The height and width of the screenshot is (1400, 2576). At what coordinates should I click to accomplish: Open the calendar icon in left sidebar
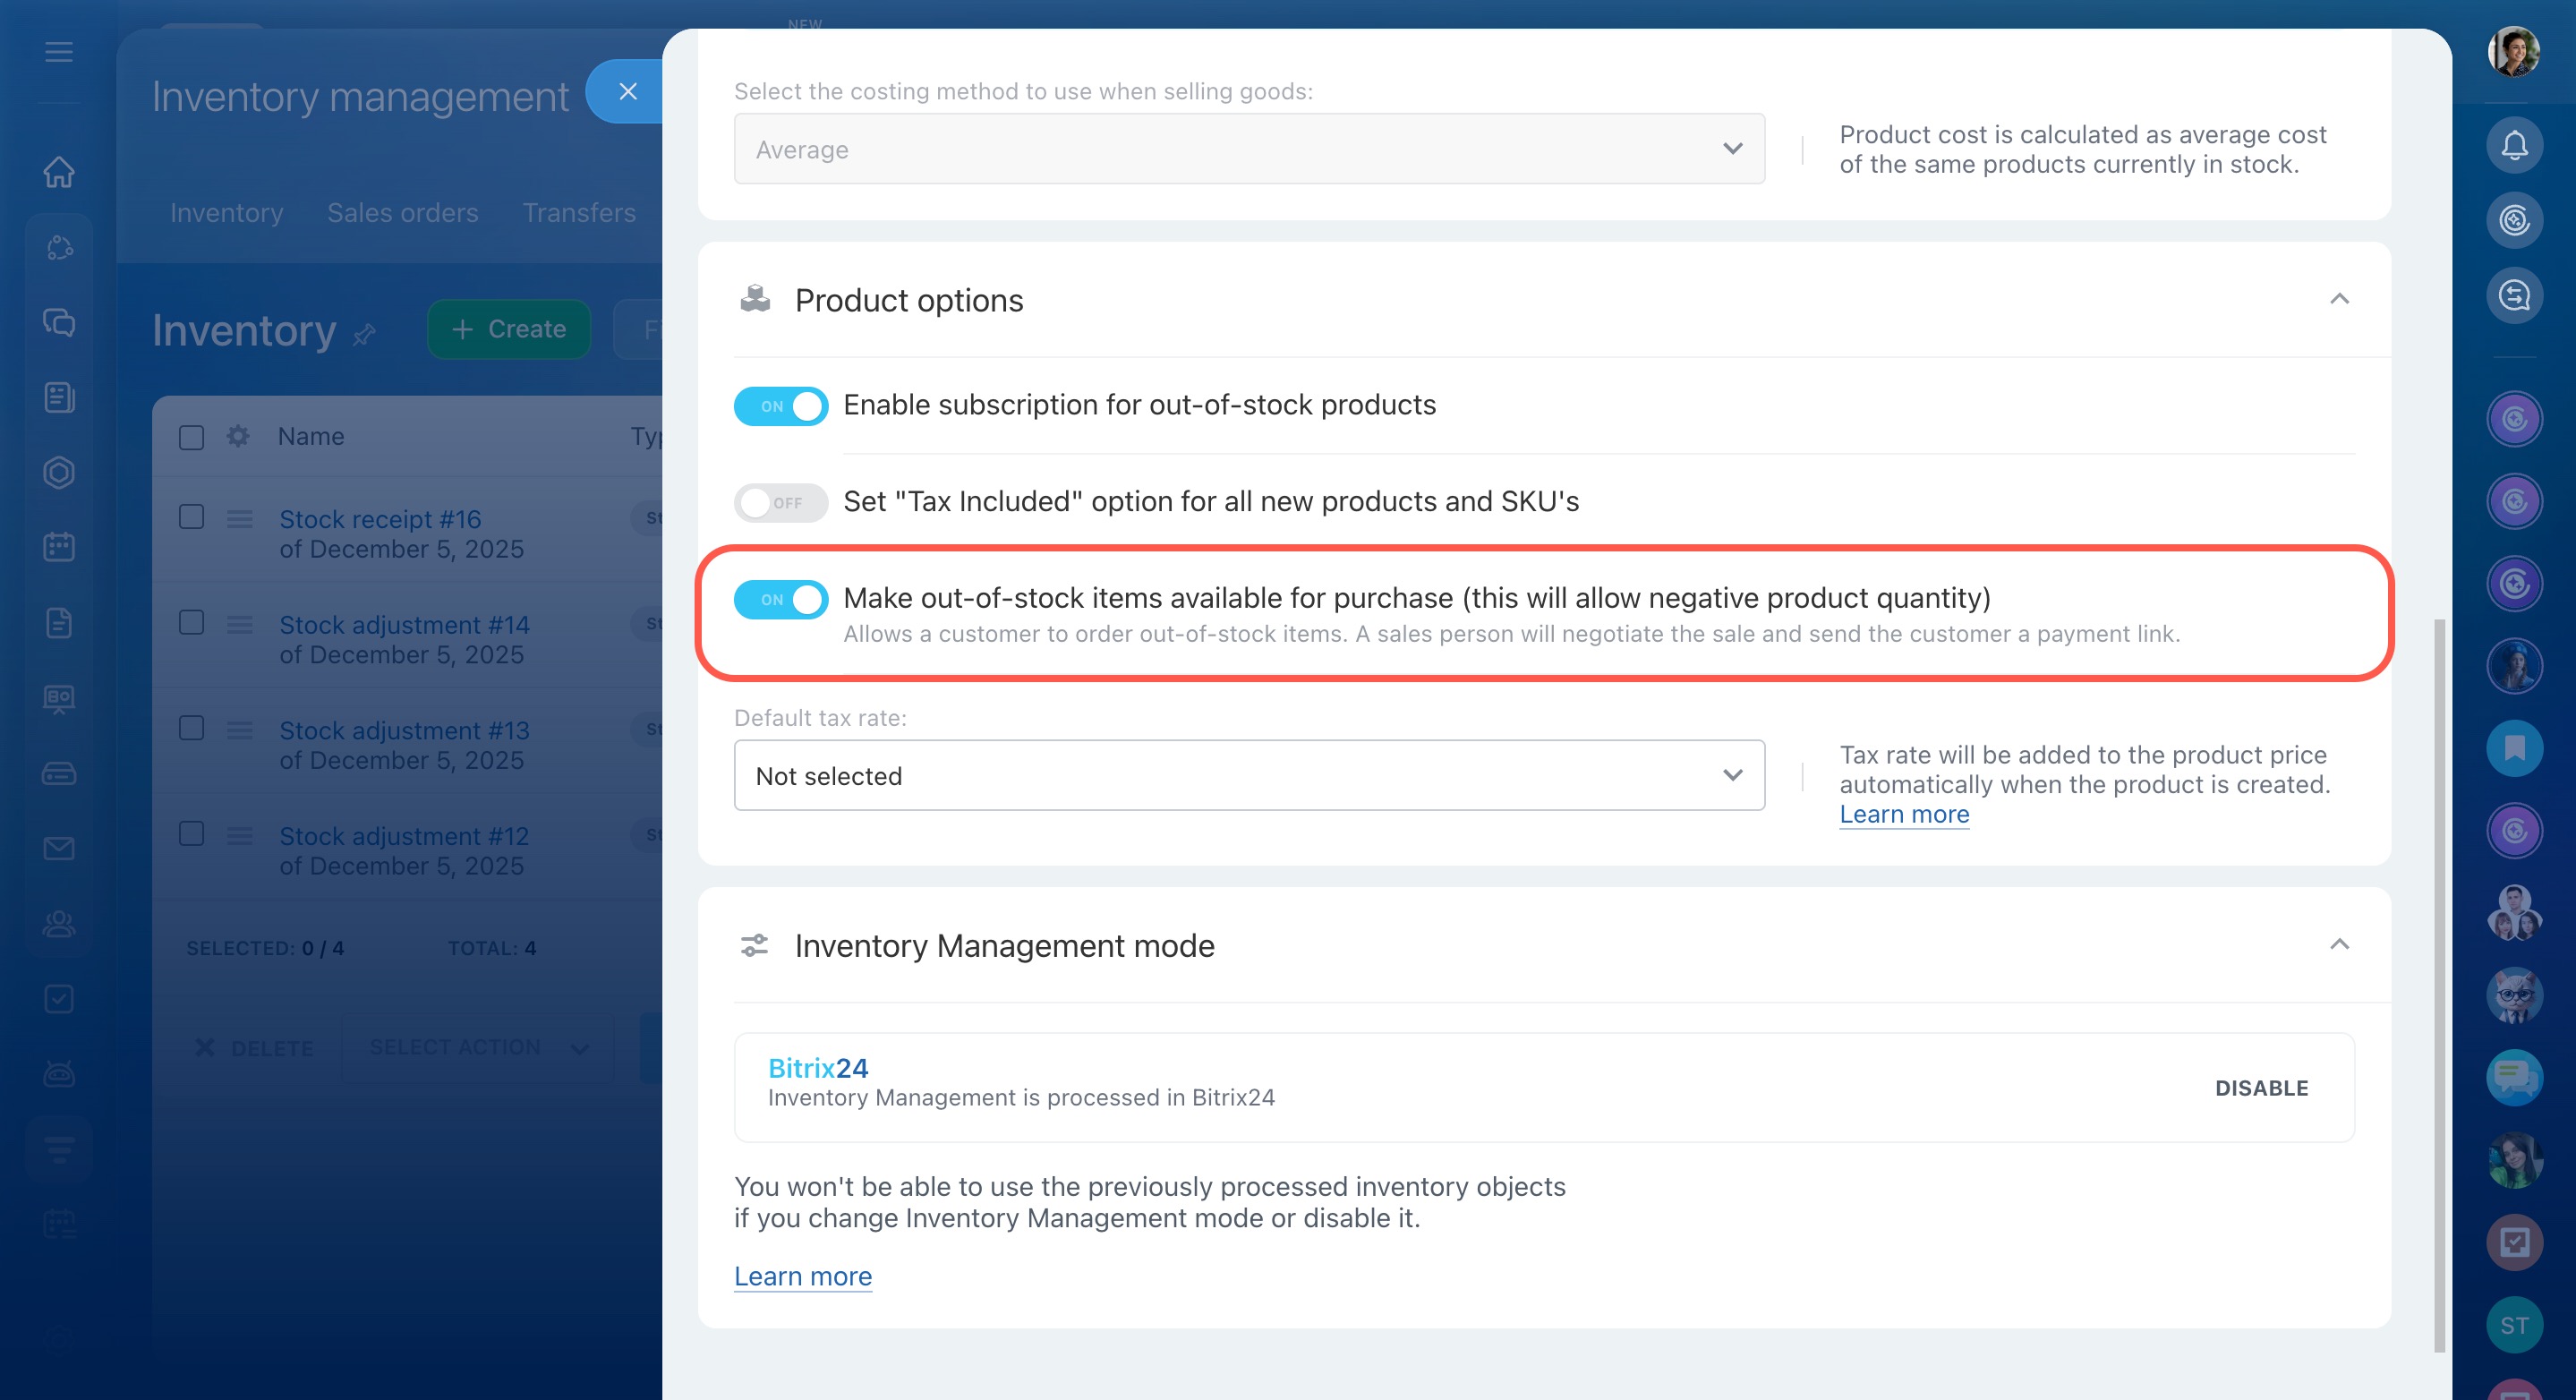[x=59, y=547]
